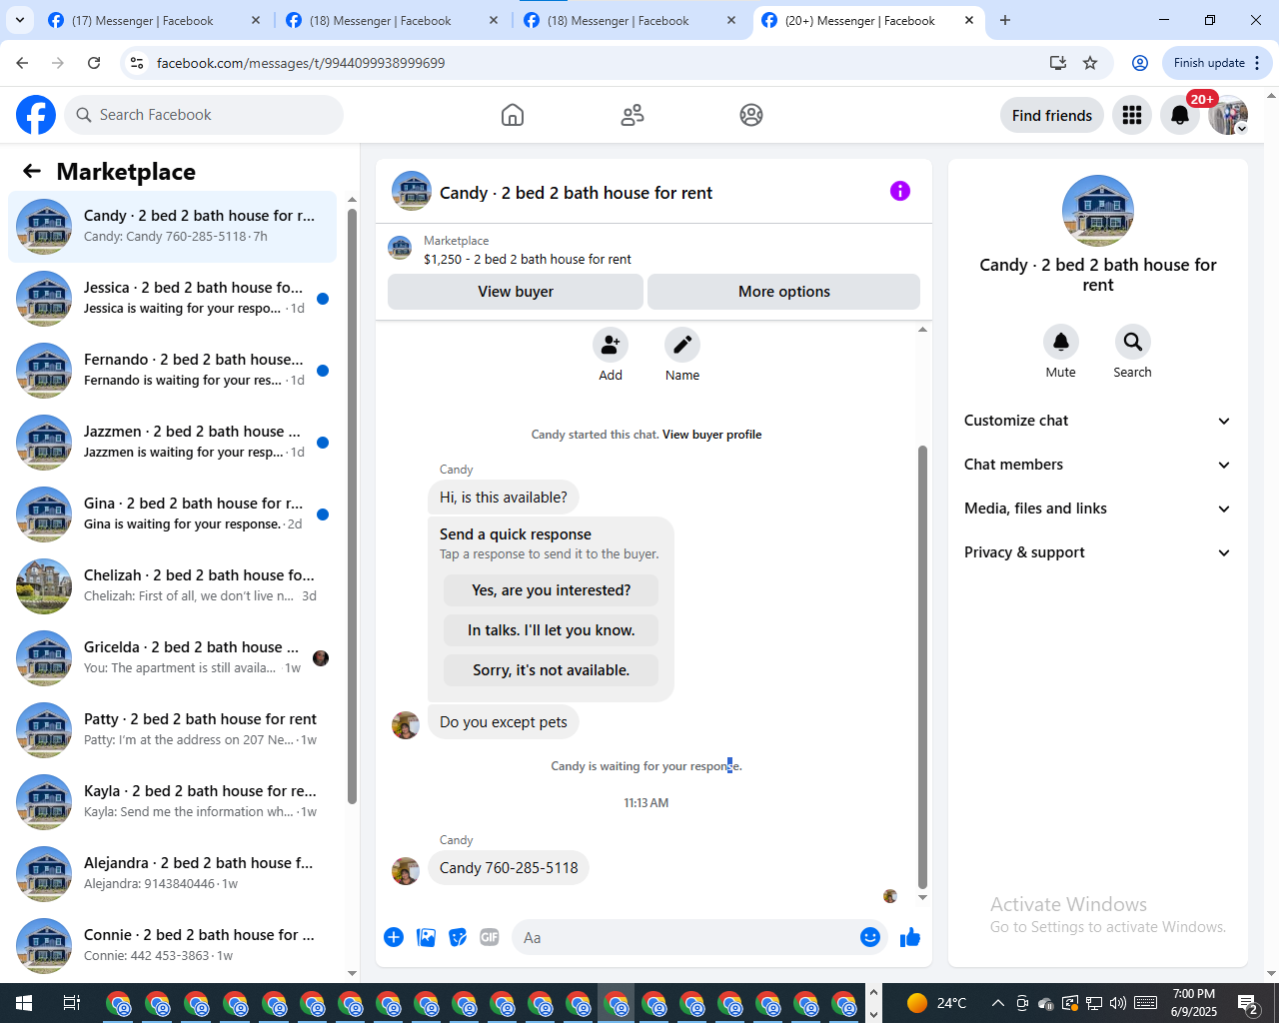This screenshot has height=1023, width=1279.
Task: Open Groups icon in top navigation
Action: click(751, 115)
